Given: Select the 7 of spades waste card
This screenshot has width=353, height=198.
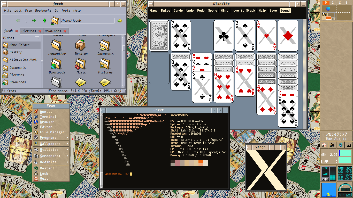Looking at the screenshot, I should click(181, 36).
